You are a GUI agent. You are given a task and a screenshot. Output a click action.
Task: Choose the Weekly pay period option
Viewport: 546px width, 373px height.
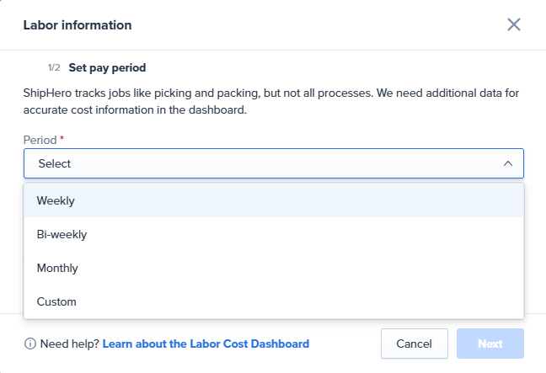tap(56, 200)
